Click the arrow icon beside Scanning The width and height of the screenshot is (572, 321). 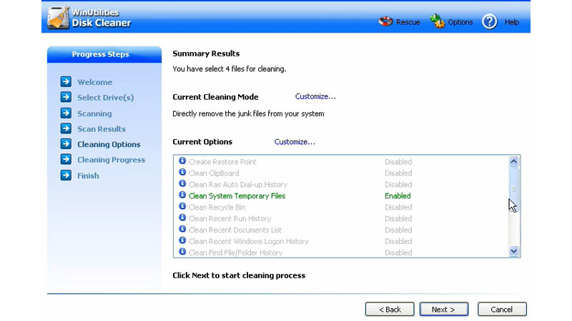66,113
